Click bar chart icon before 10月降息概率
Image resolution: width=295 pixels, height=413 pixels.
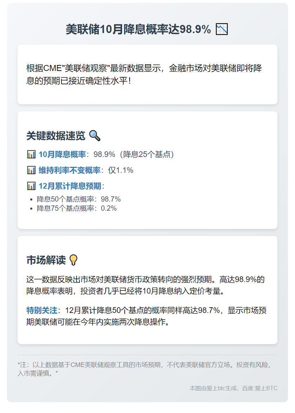pyautogui.click(x=31, y=154)
